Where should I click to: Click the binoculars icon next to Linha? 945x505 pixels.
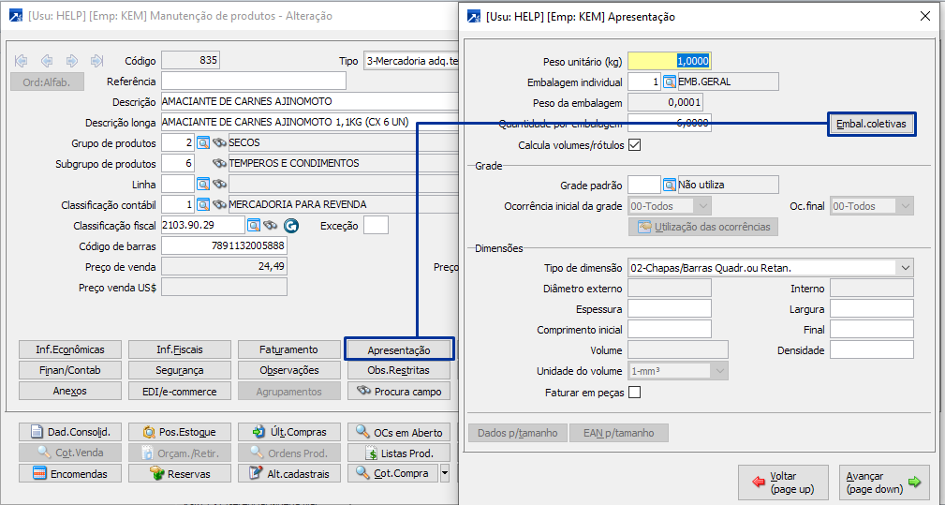219,184
